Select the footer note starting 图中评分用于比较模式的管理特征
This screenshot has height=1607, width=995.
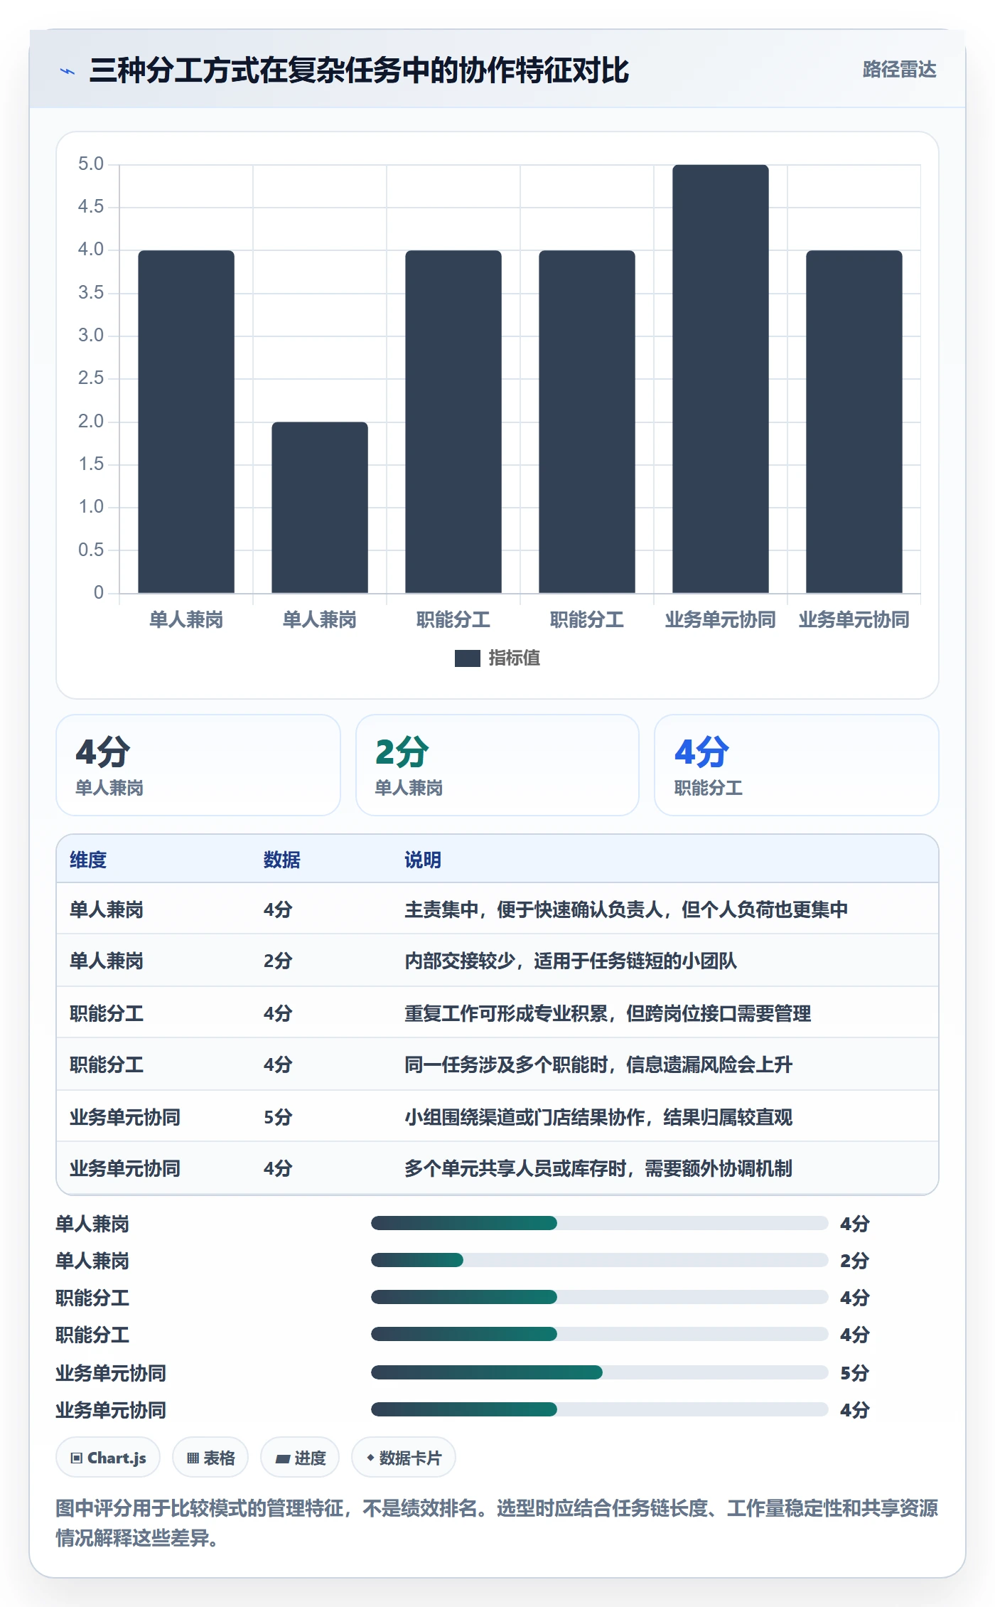point(497,1523)
